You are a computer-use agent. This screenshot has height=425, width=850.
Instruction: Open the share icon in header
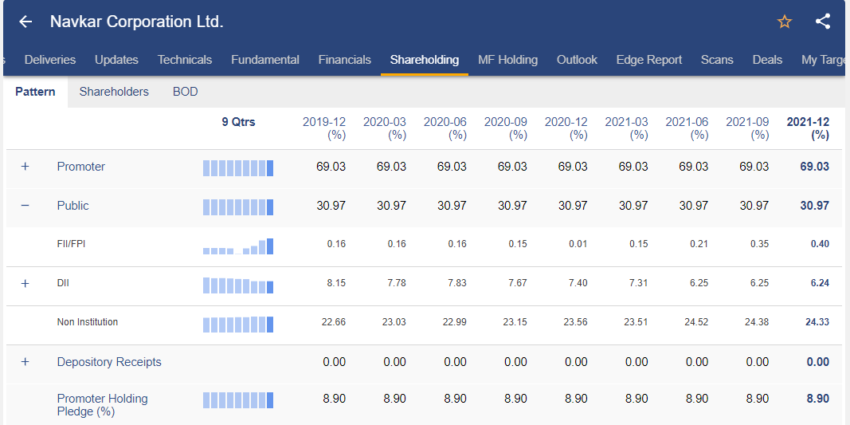(823, 22)
